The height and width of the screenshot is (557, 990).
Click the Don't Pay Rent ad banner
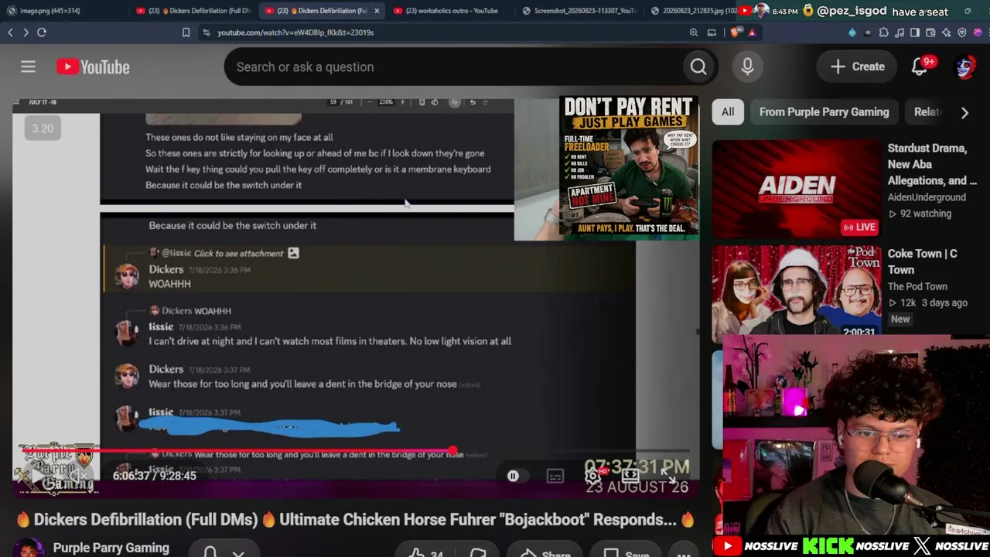[x=629, y=166]
